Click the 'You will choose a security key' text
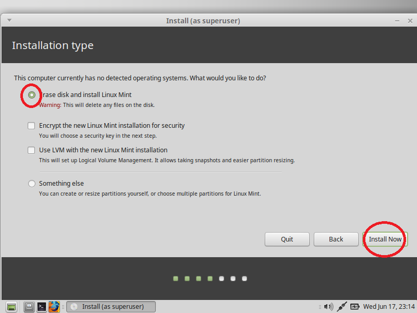 pyautogui.click(x=98, y=136)
